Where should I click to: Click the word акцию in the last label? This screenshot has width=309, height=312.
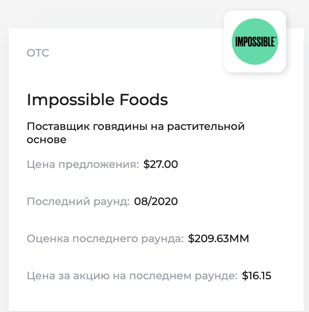point(91,276)
